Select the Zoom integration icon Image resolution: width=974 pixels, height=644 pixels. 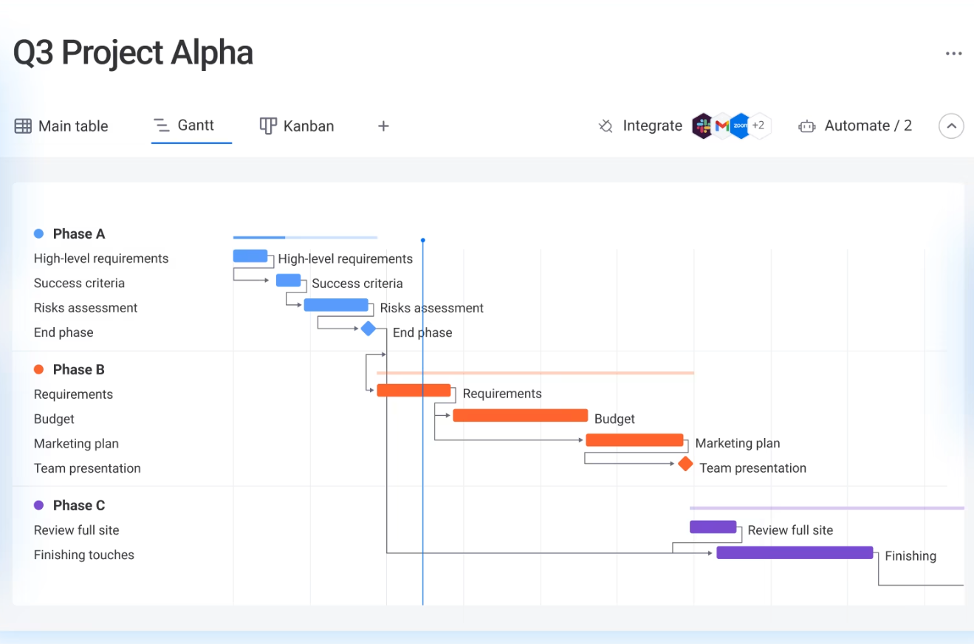pos(741,126)
